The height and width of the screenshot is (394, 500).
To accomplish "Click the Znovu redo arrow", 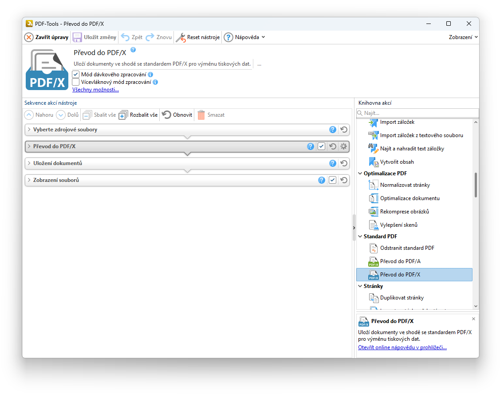I will [x=150, y=37].
